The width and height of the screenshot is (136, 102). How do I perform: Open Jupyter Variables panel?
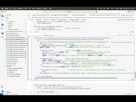coord(75,20)
